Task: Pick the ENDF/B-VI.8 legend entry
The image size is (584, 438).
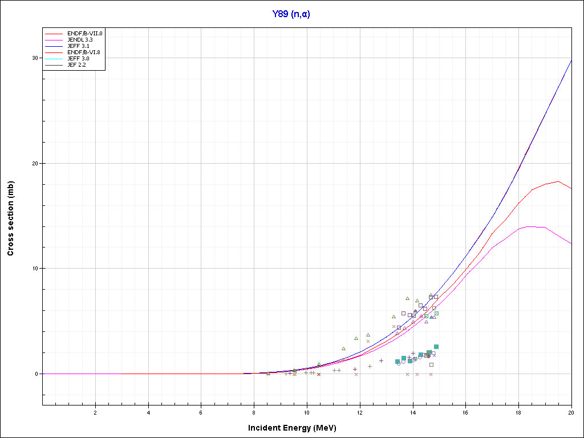Action: click(x=83, y=52)
